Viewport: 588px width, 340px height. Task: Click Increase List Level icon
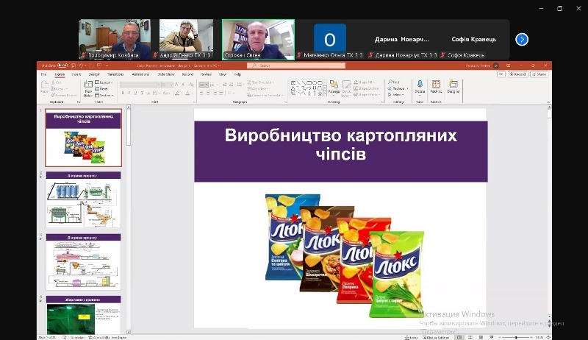coord(232,85)
